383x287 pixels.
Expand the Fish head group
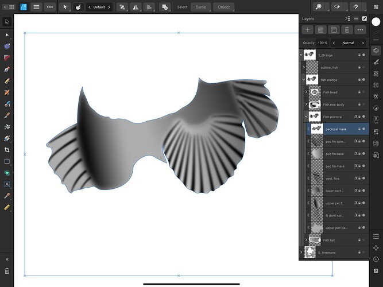(x=306, y=92)
